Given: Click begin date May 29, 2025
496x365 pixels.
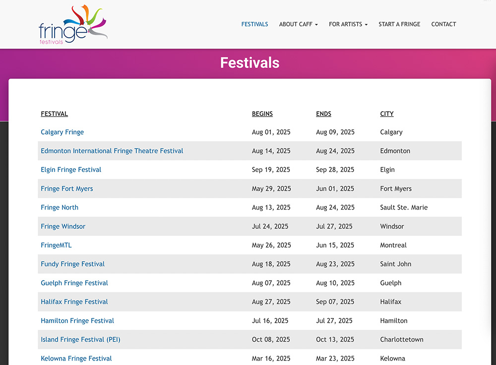Looking at the screenshot, I should pyautogui.click(x=271, y=189).
